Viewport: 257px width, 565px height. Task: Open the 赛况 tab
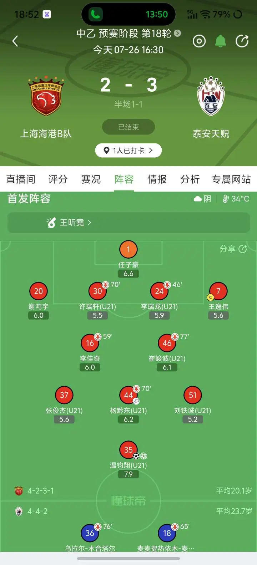pos(91,179)
